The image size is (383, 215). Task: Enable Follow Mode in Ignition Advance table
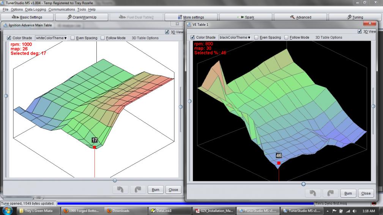coord(102,38)
